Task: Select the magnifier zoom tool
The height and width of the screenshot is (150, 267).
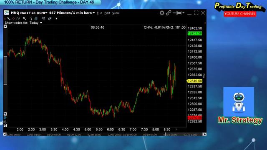Action: pyautogui.click(x=24, y=18)
